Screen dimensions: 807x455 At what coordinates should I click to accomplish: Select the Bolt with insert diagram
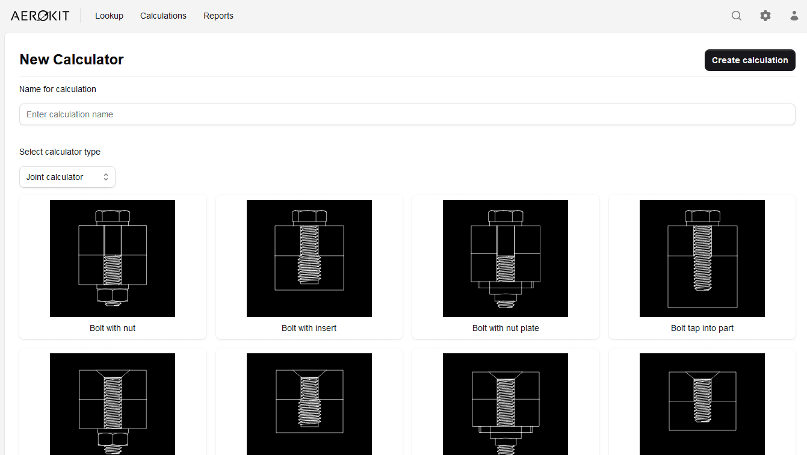click(309, 258)
